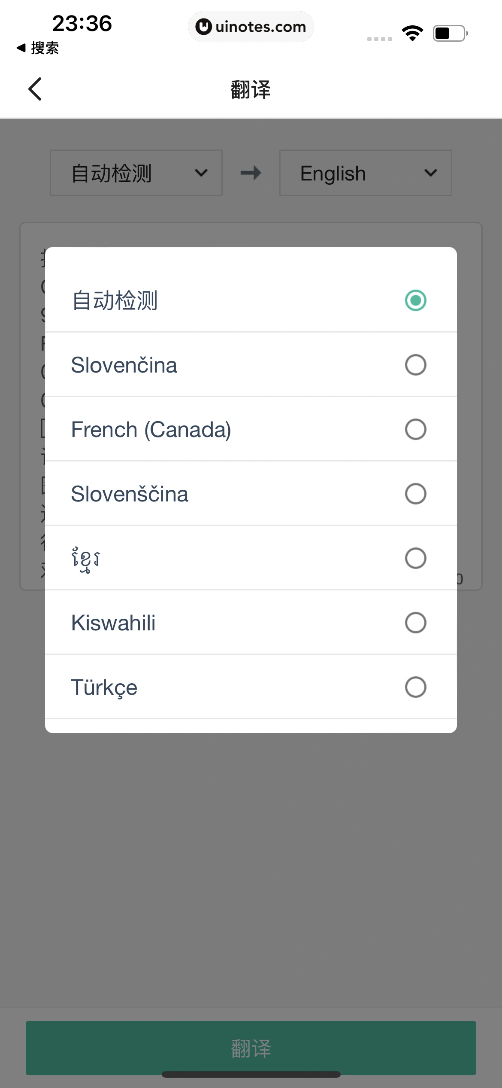
Task: Choose the Khmer language entry
Action: tap(86, 558)
